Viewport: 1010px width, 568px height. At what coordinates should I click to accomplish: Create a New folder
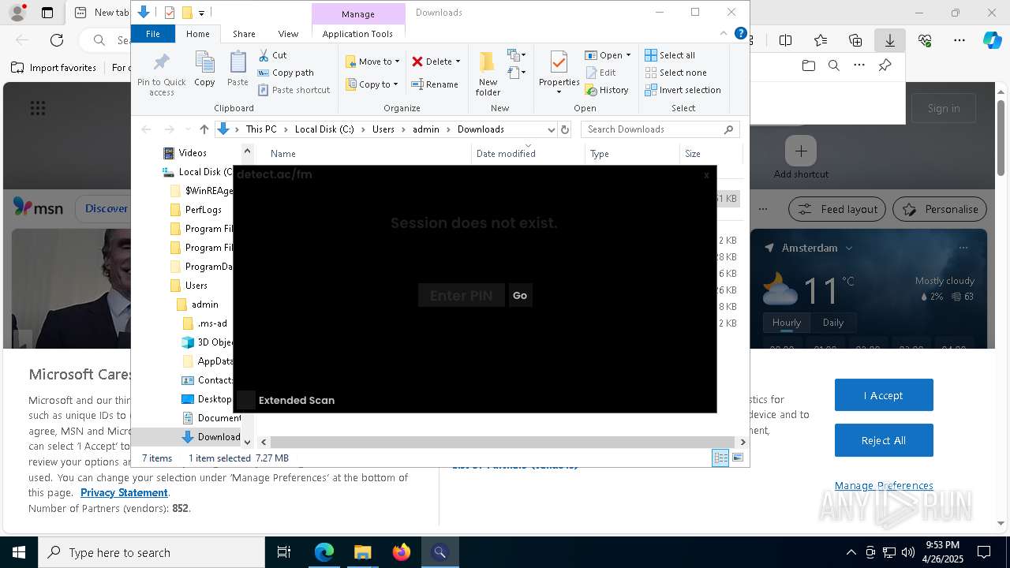488,74
